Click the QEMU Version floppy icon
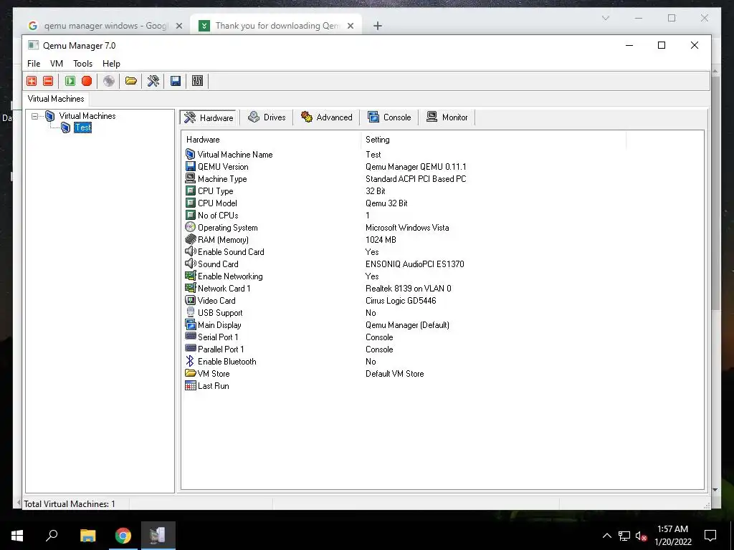Screen dimensions: 734x550 [x=190, y=166]
